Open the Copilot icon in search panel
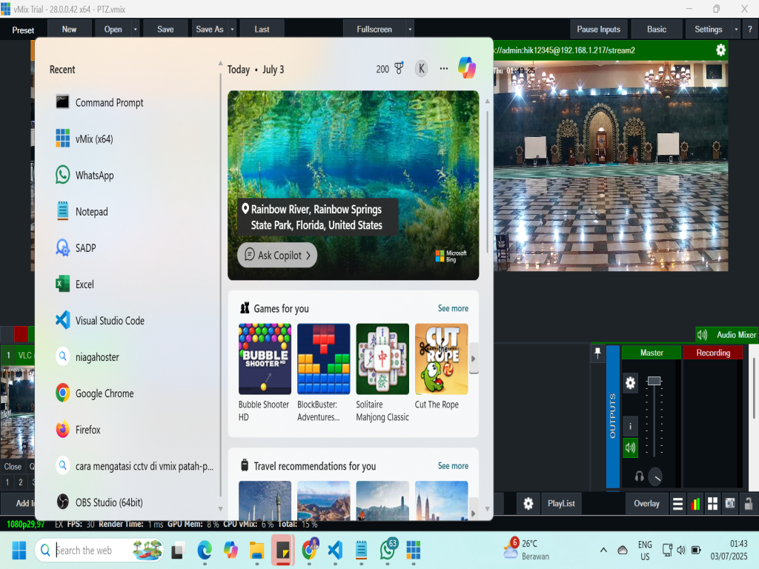Image resolution: width=759 pixels, height=569 pixels. click(466, 68)
